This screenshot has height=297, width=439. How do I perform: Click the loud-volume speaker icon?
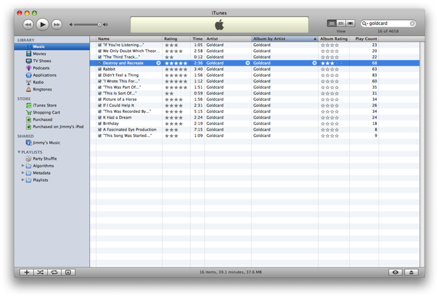tap(105, 25)
